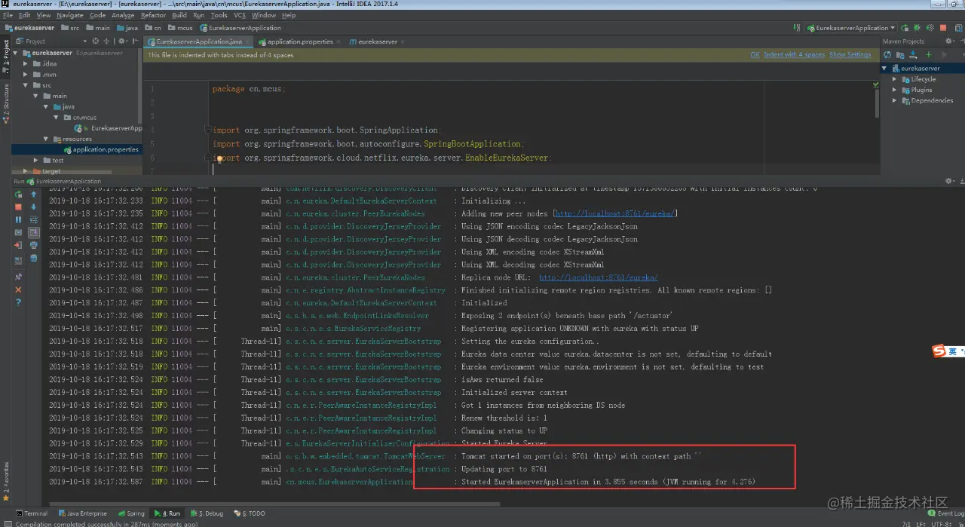This screenshot has height=527, width=965.
Task: Stop the process in Run panel
Action: pyautogui.click(x=19, y=207)
